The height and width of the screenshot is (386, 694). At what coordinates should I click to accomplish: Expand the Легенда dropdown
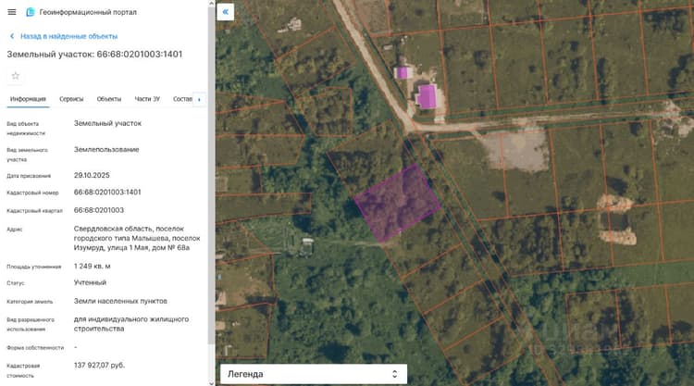(x=314, y=374)
